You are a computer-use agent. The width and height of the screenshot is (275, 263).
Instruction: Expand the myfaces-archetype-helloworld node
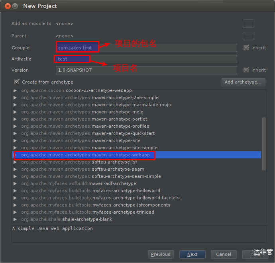(x=15, y=191)
